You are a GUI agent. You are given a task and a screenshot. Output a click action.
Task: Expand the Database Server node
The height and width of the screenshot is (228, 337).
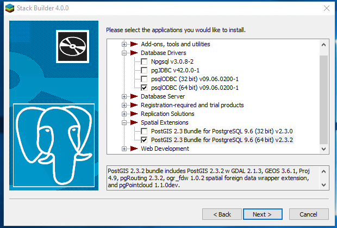pyautogui.click(x=124, y=96)
